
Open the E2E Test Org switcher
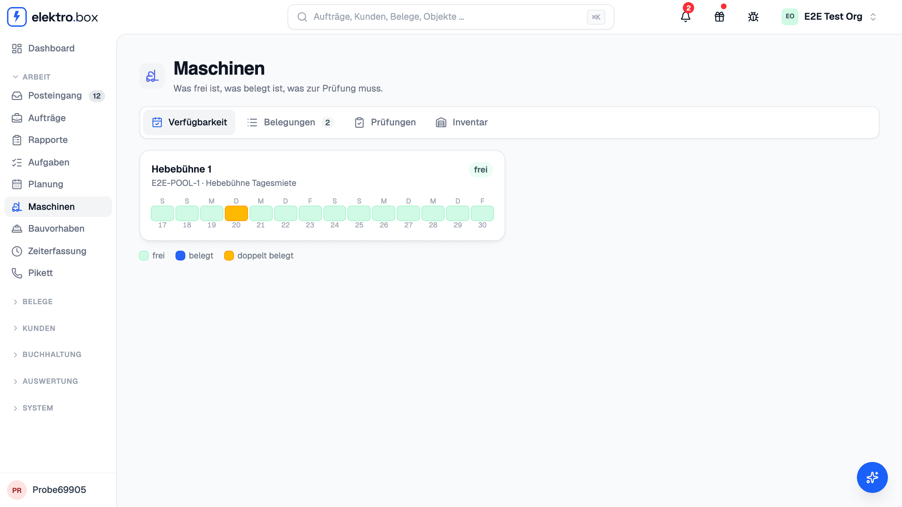[x=829, y=17]
